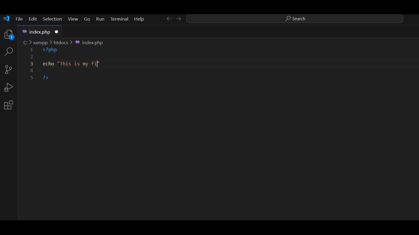Select the index.php editor tab
Screen dimensions: 419x235
[40, 32]
